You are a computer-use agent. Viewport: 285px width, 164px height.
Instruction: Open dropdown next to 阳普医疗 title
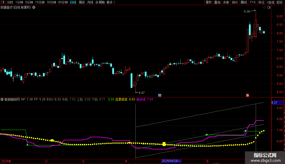pyautogui.click(x=34, y=8)
